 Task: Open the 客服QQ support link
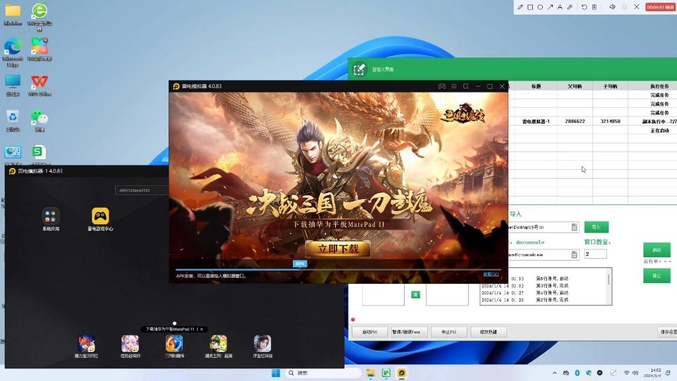click(491, 275)
